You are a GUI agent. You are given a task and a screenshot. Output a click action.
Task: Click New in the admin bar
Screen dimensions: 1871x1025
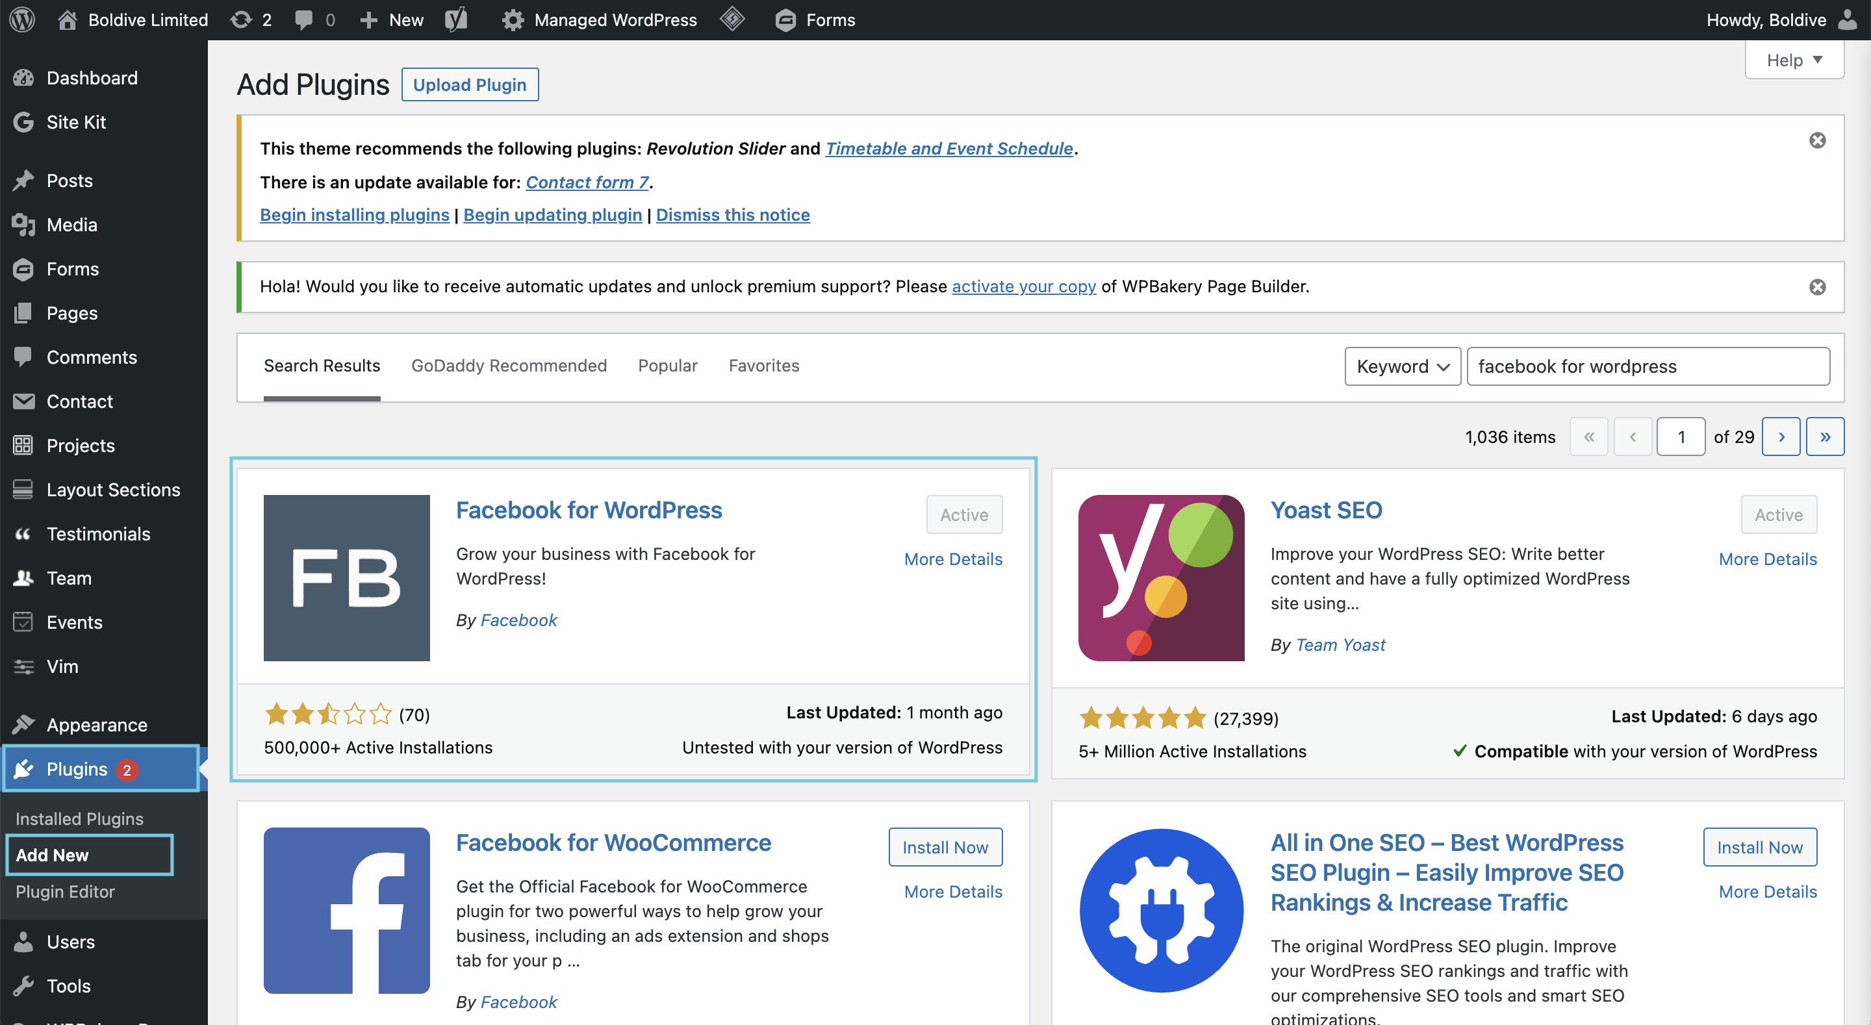[392, 19]
